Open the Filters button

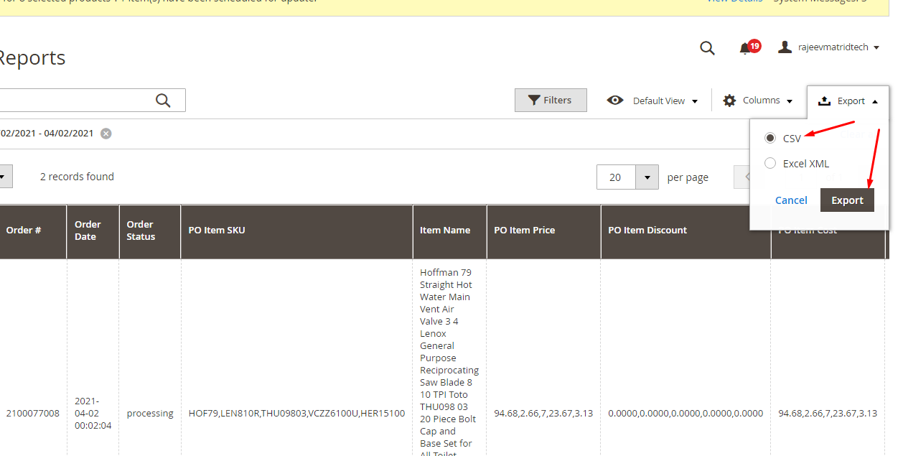(551, 101)
